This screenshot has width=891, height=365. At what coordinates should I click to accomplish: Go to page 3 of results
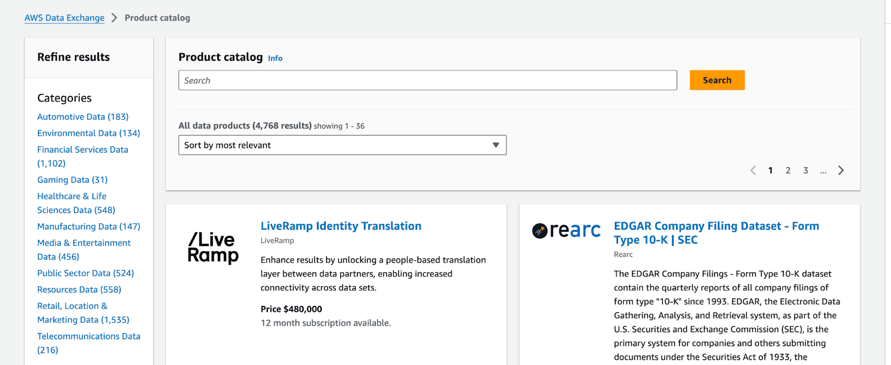(x=805, y=171)
